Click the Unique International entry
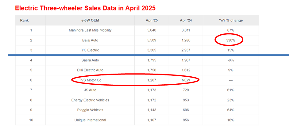This screenshot has height=134, width=290. [90, 120]
